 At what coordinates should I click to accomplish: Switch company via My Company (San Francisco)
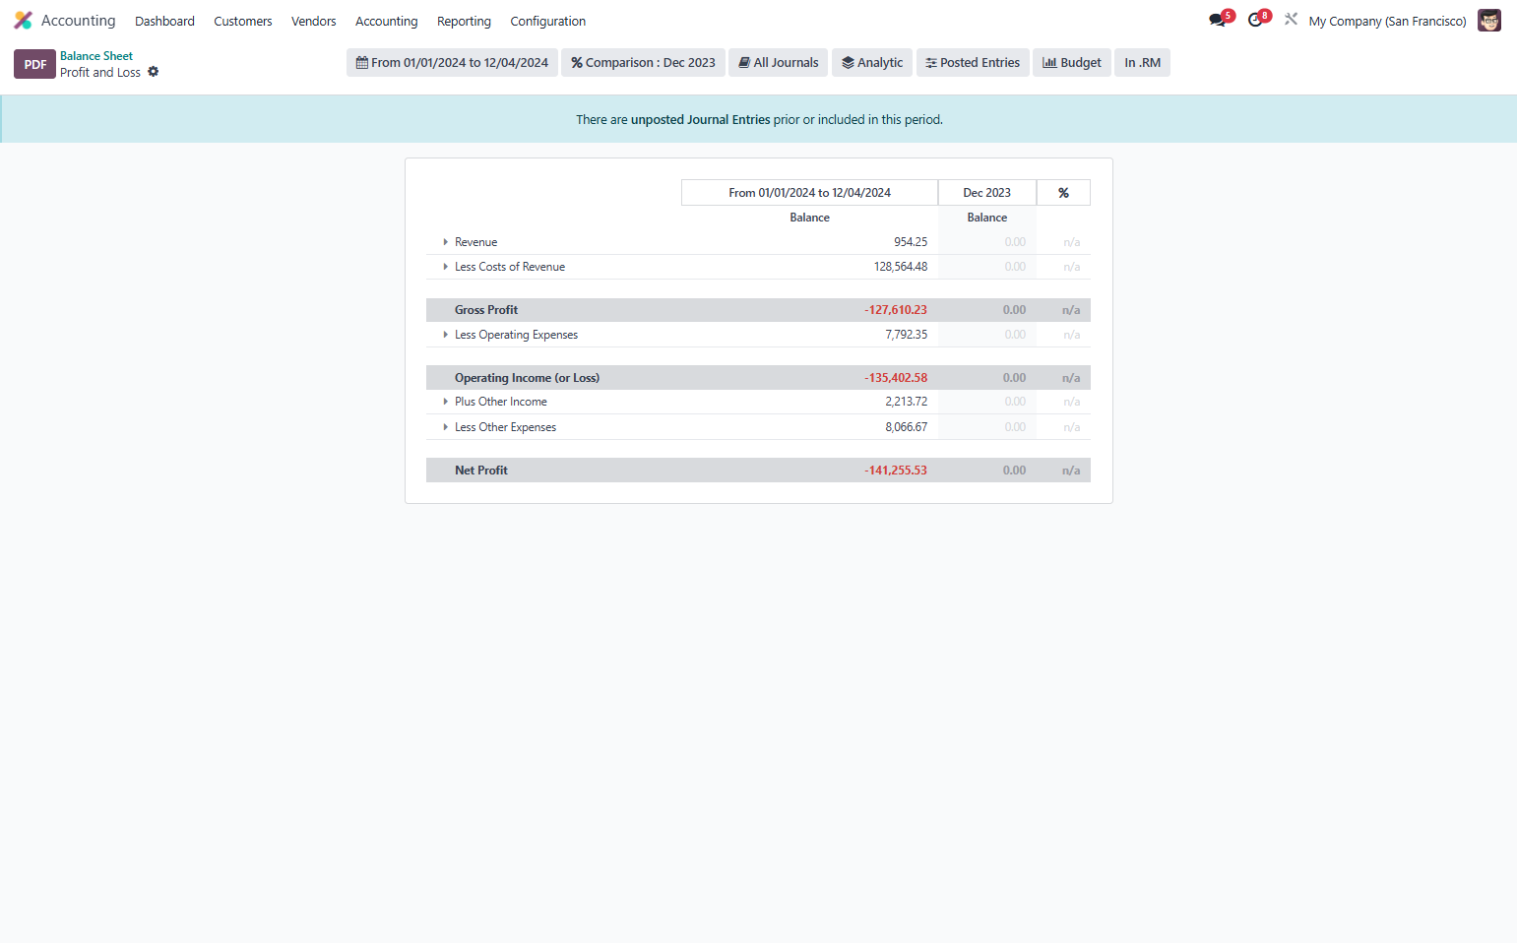[1387, 21]
